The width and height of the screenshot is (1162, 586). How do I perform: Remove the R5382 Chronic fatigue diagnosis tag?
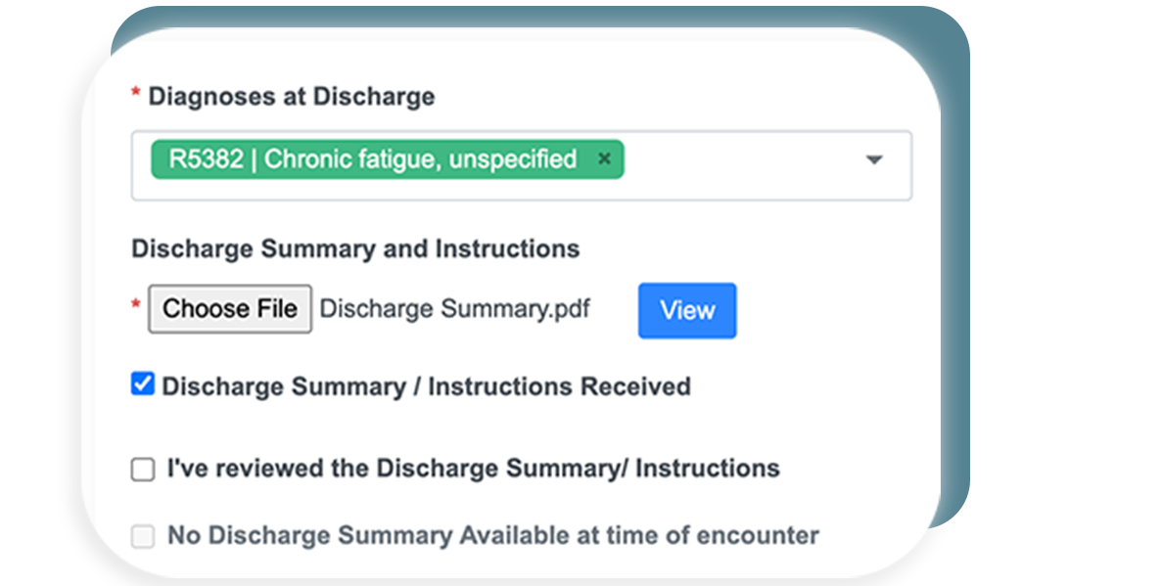(605, 158)
